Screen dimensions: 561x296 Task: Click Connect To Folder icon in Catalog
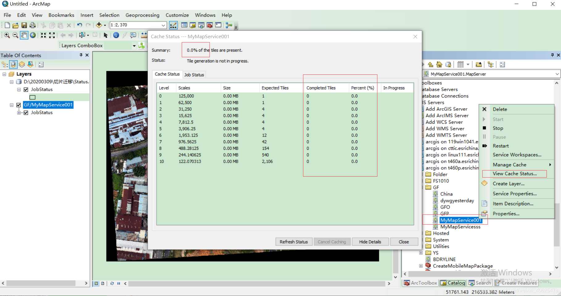[x=479, y=65]
